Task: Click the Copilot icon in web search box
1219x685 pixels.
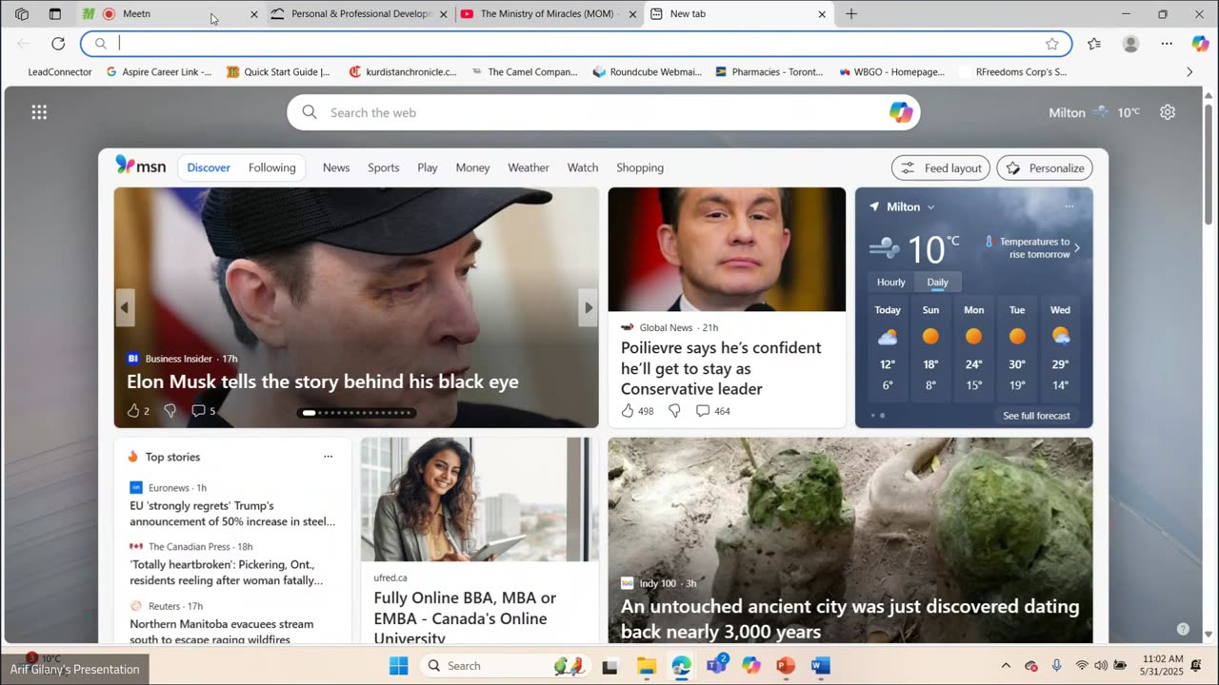Action: pyautogui.click(x=901, y=112)
